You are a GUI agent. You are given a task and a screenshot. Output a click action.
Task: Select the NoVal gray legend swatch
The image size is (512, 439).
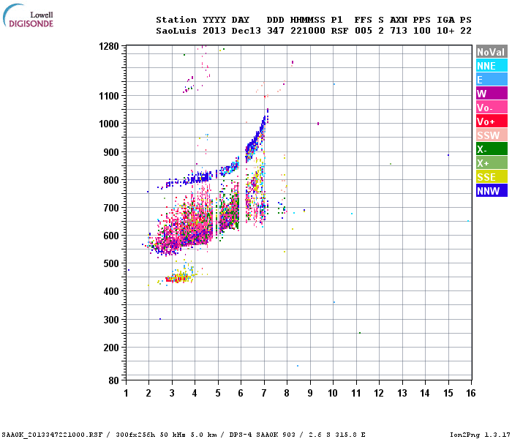click(492, 52)
